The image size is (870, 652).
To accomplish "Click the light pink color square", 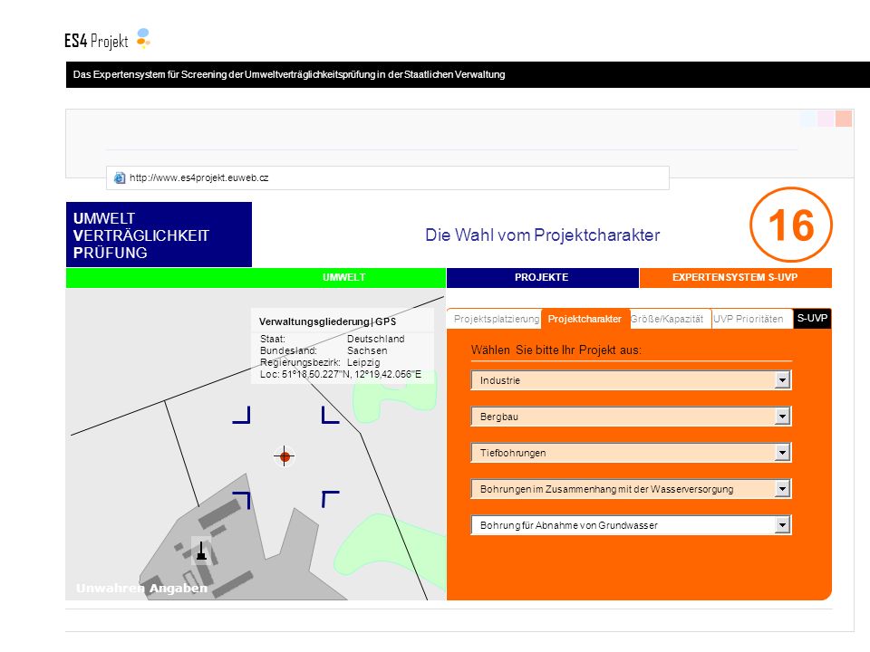I will (826, 118).
